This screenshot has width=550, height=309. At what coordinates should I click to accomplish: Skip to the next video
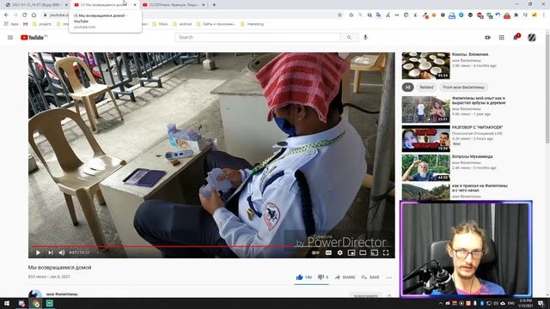pos(51,252)
